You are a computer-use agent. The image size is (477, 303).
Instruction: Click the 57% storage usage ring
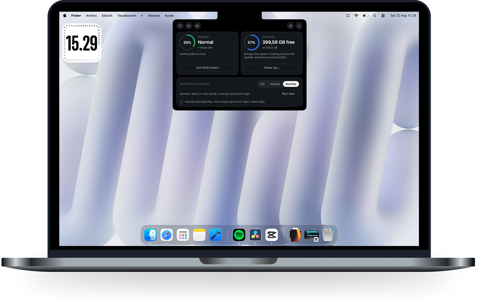[x=251, y=42]
